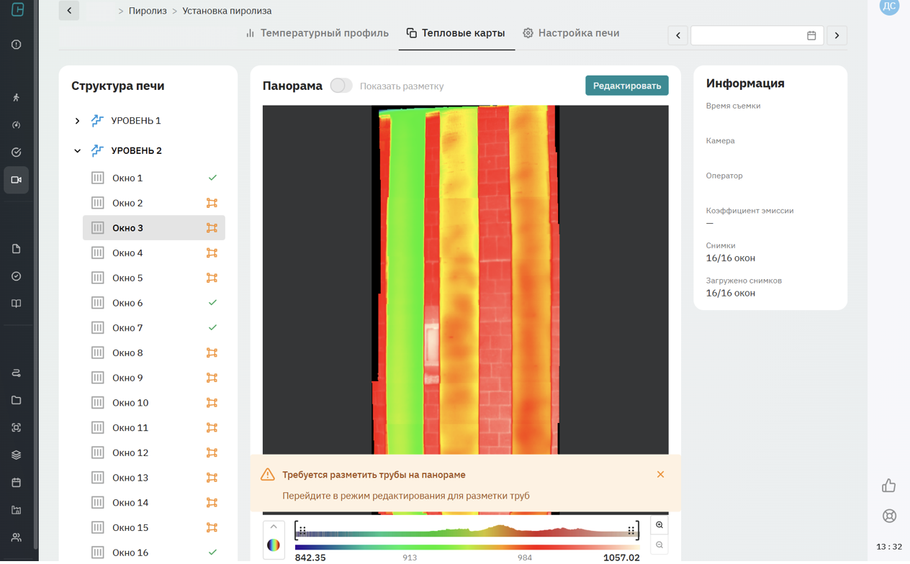
Task: Go to next date with right arrow
Action: pyautogui.click(x=837, y=35)
